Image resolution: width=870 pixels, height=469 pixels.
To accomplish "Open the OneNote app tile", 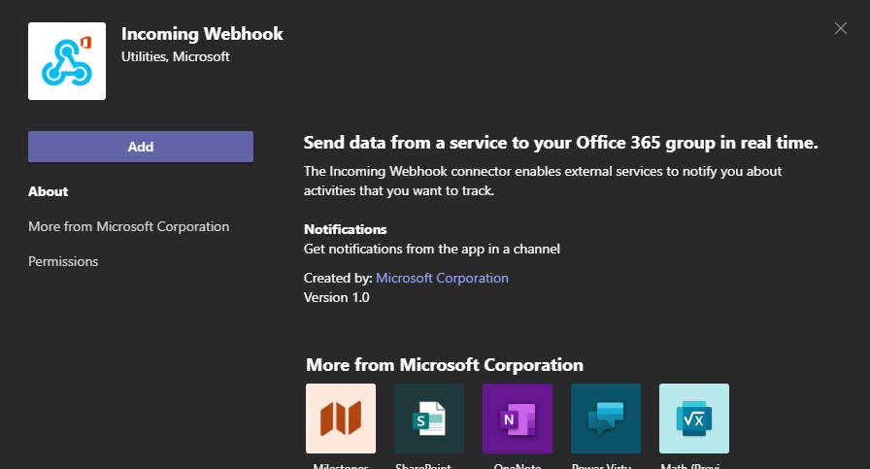I will (518, 419).
